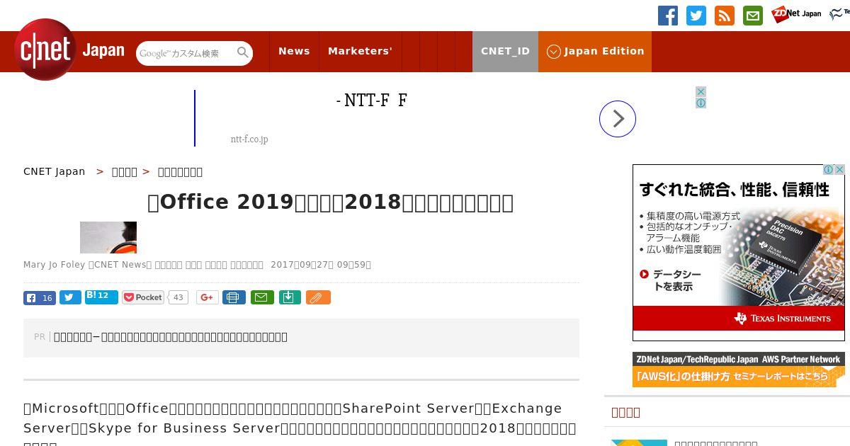Close the Texas Instruments sidebar ad
850x446 pixels.
coord(839,170)
